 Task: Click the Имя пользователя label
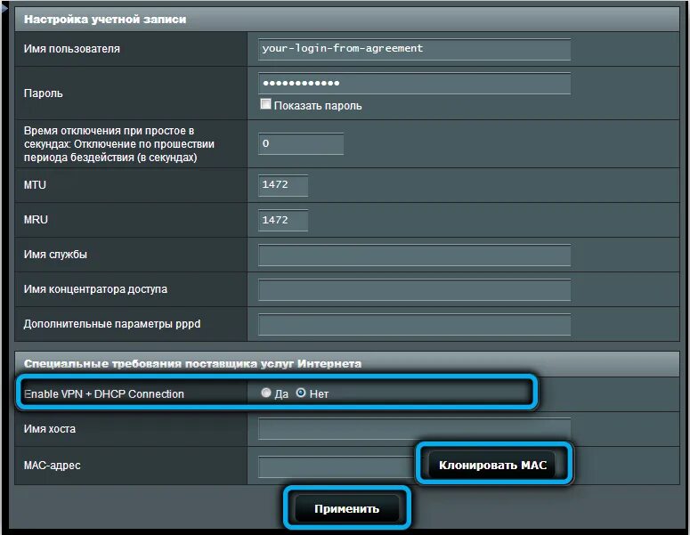click(x=72, y=49)
